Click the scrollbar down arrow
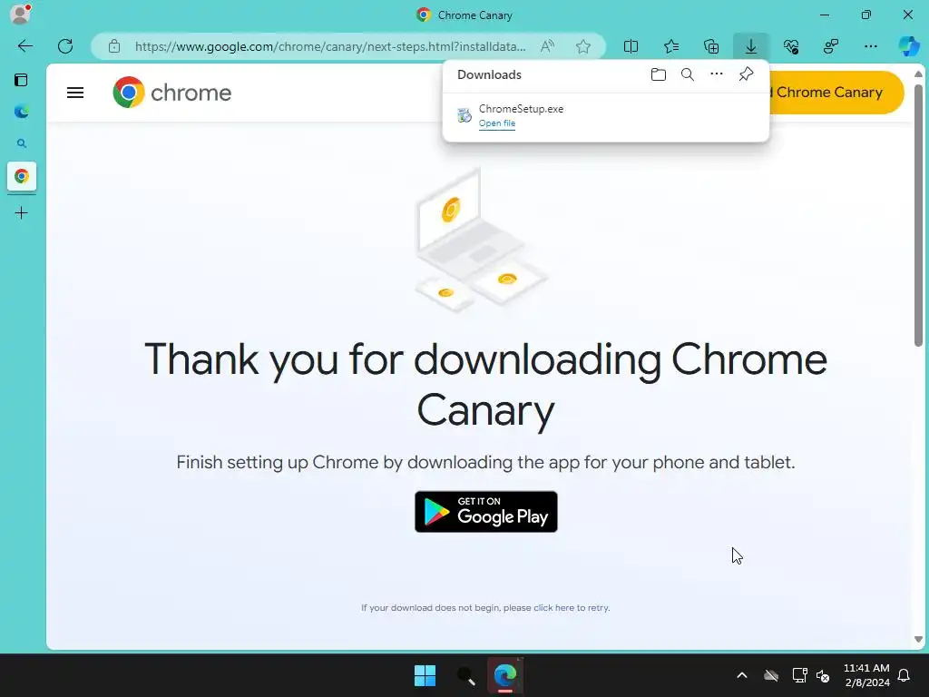This screenshot has width=929, height=697. [918, 639]
